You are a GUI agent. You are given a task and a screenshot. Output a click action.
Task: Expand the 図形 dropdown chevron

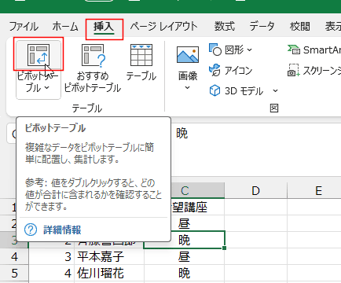[249, 50]
